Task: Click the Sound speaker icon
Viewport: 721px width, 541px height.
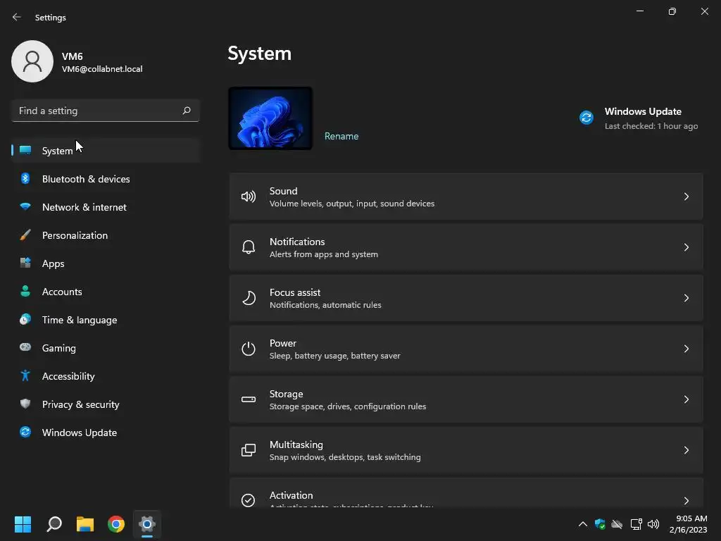Action: tap(249, 197)
